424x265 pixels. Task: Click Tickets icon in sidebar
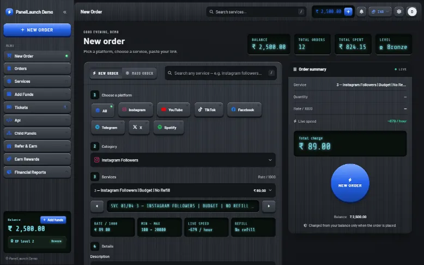(x=9, y=107)
